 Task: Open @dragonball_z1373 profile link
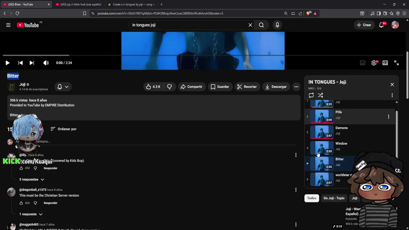(33, 190)
